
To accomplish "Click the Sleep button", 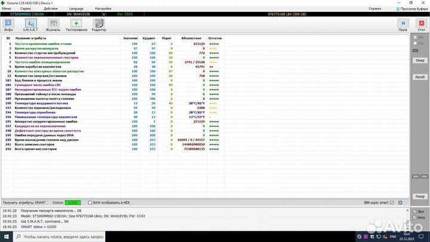I will pyautogui.click(x=420, y=60).
